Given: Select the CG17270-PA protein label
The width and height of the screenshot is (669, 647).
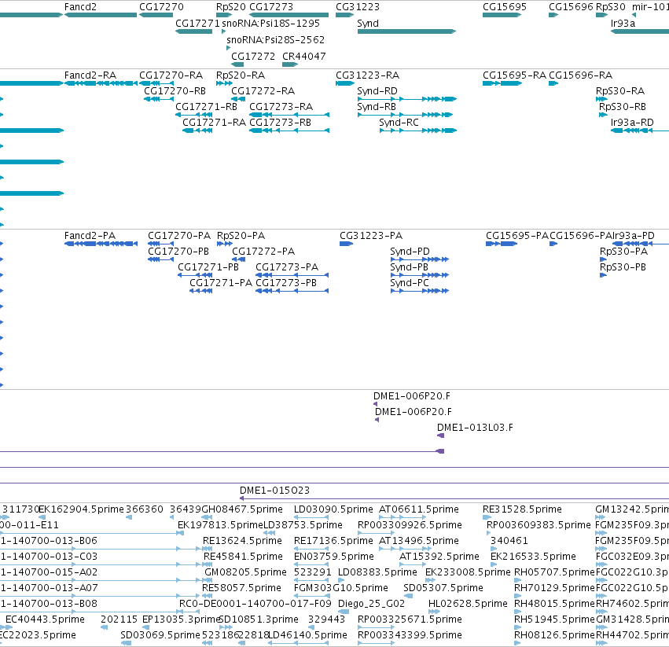Looking at the screenshot, I should click(x=179, y=236).
